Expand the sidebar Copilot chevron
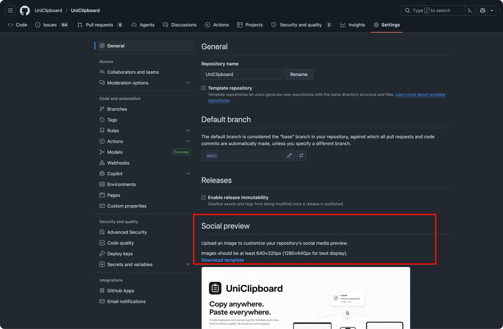The width and height of the screenshot is (503, 329). point(188,174)
